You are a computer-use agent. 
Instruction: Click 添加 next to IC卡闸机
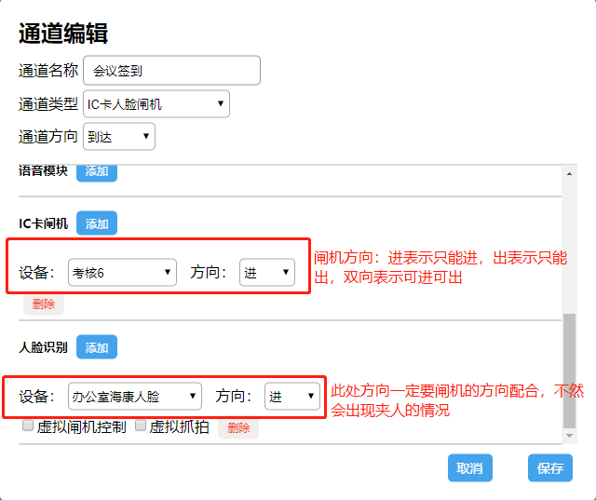click(97, 223)
